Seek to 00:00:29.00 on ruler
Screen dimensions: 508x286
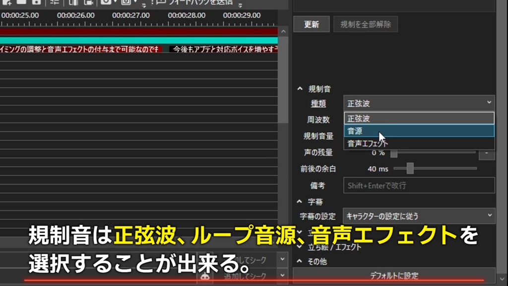(242, 15)
